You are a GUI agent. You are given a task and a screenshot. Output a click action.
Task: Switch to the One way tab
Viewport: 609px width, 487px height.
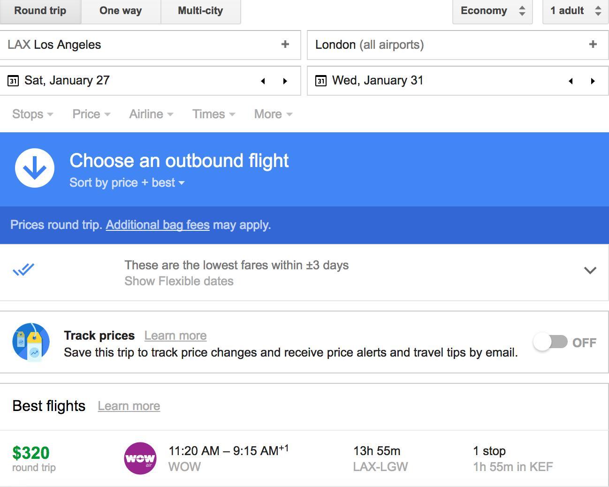click(x=120, y=10)
